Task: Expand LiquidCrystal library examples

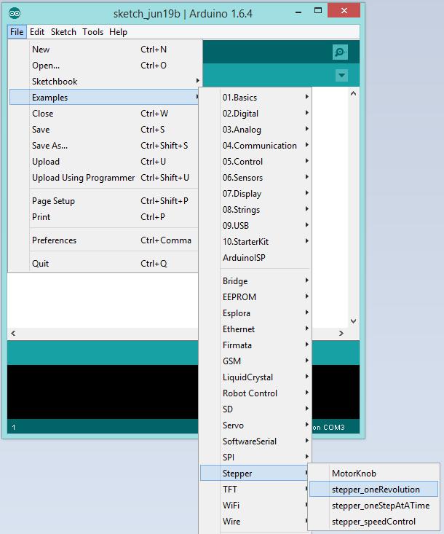Action: click(255, 377)
